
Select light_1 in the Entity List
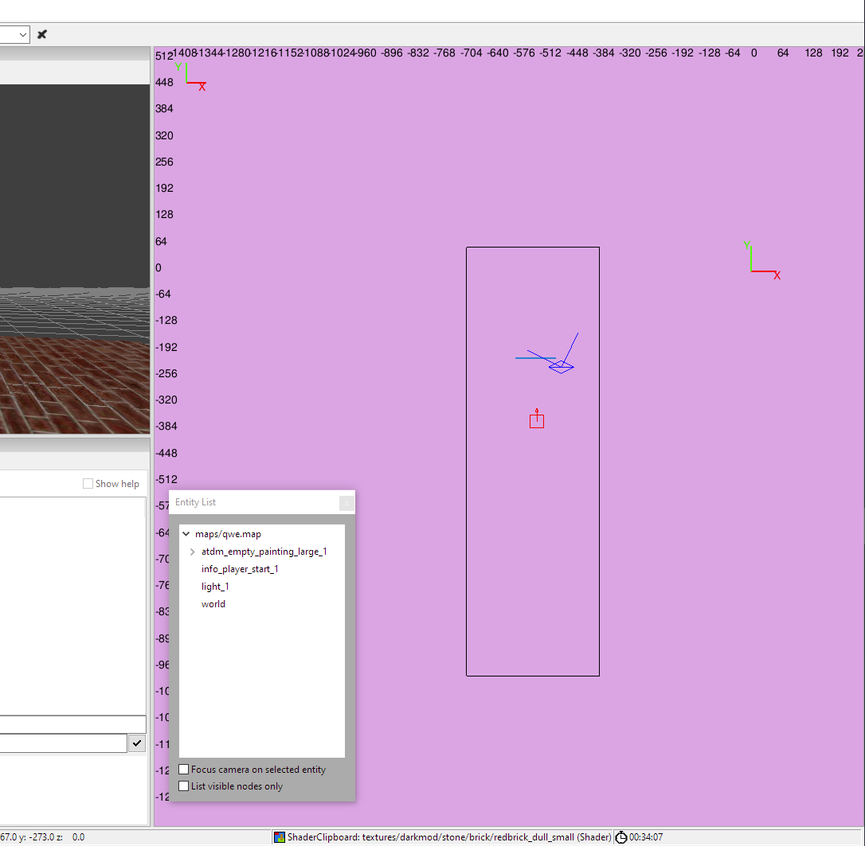(215, 587)
